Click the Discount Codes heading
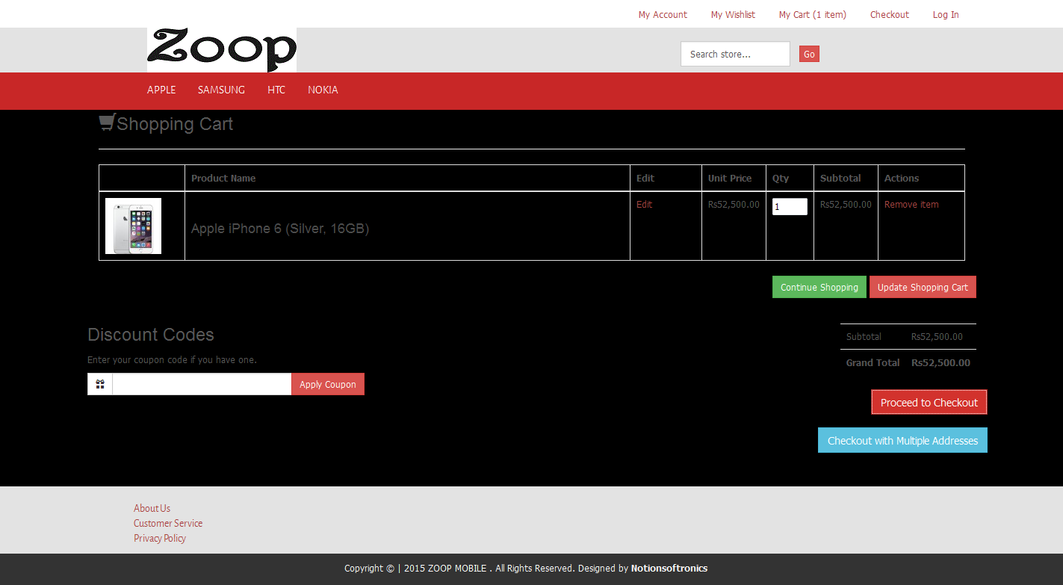The width and height of the screenshot is (1063, 585). pos(151,335)
